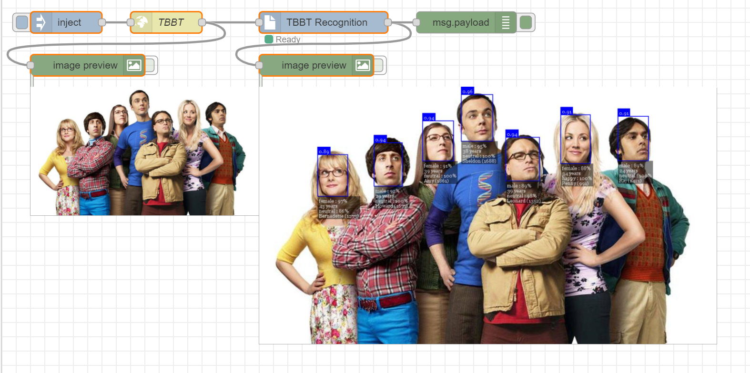Click the inject node arrow icon
Image resolution: width=750 pixels, height=373 pixels.
coord(41,22)
